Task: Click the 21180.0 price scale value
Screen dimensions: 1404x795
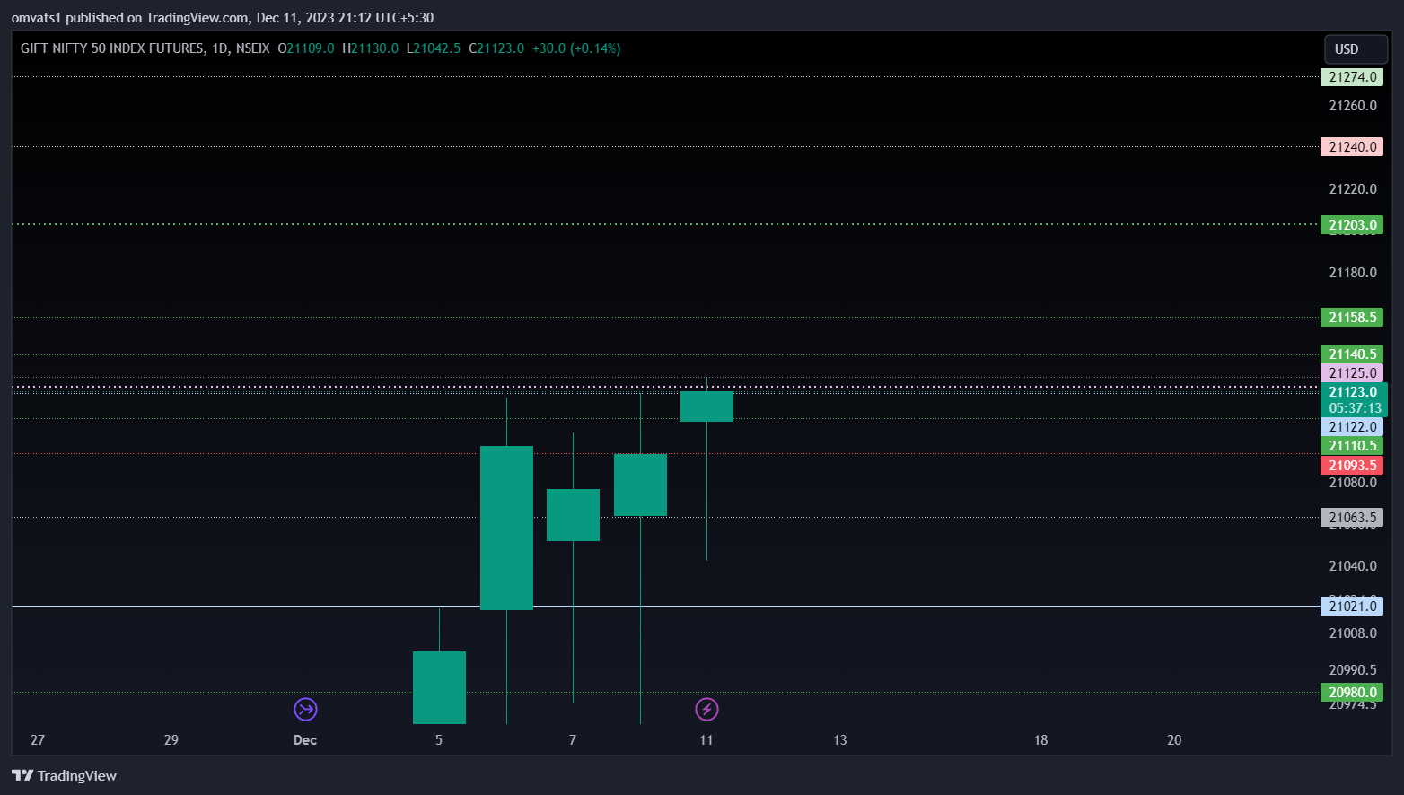Action: [1353, 273]
